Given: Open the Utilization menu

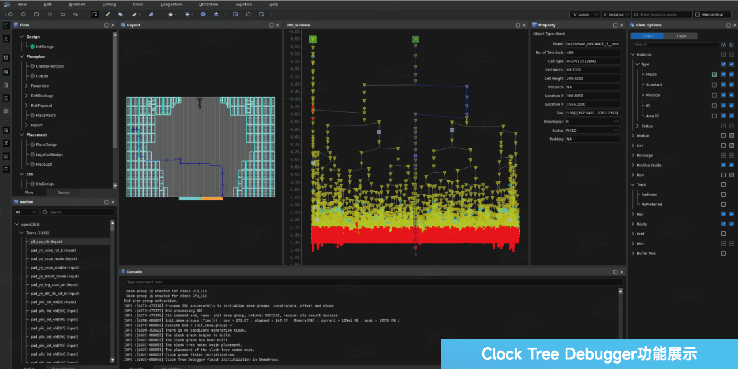Looking at the screenshot, I should click(x=209, y=4).
